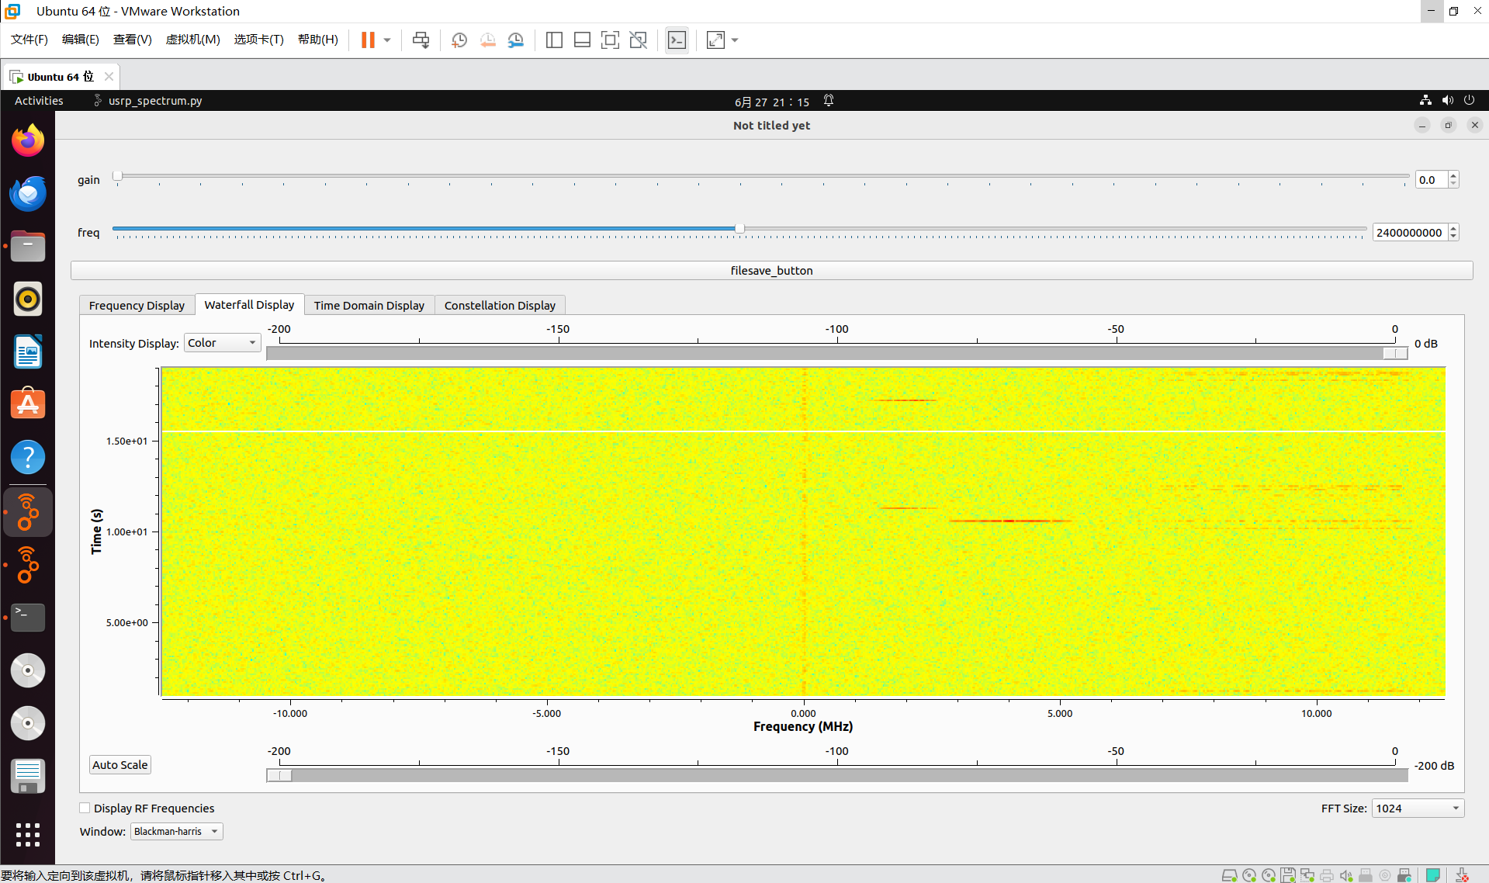The width and height of the screenshot is (1489, 883).
Task: Launch GNU Radio Companion from the dock
Action: 28,512
